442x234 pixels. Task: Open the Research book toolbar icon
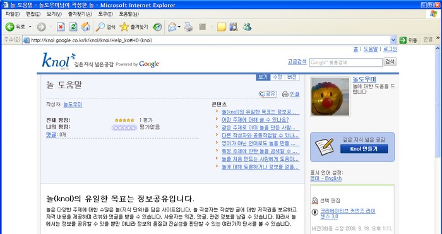tap(234, 27)
